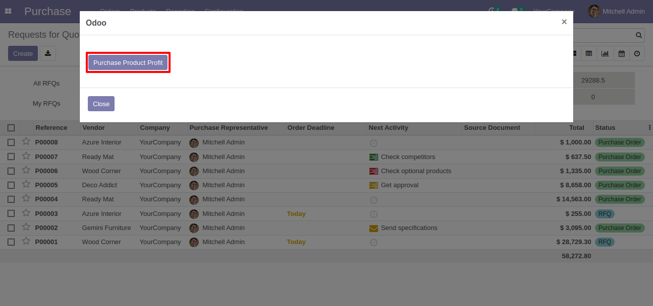Image resolution: width=653 pixels, height=306 pixels.
Task: Tick the checkbox for P00005
Action: click(11, 185)
